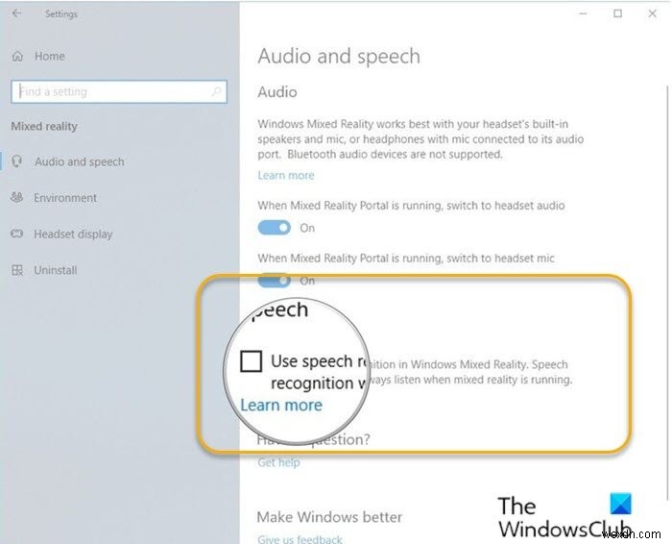This screenshot has width=672, height=544.
Task: Click the search magnifier icon
Action: click(x=216, y=91)
